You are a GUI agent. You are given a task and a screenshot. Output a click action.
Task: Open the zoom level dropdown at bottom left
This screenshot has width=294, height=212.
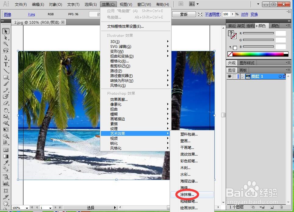pos(27,207)
